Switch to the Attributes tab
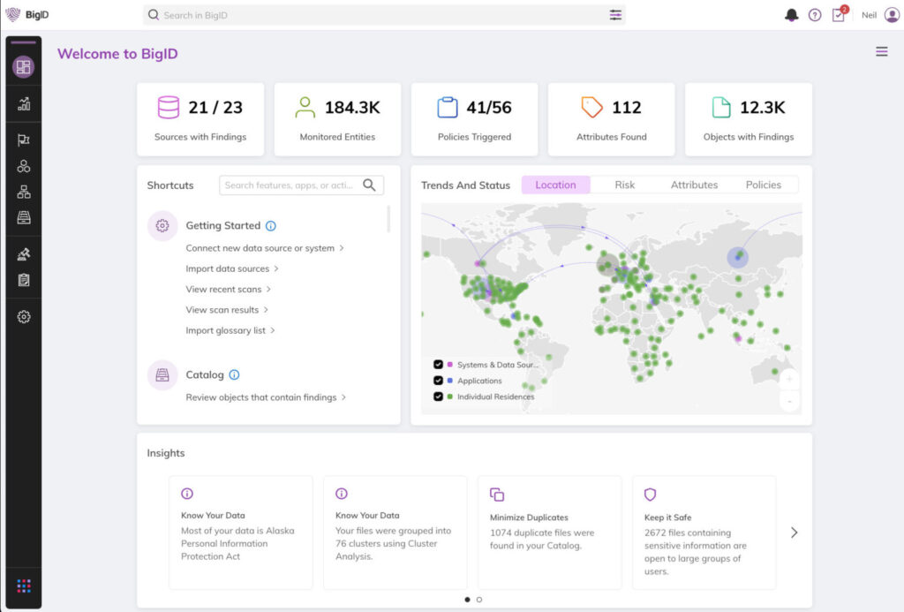This screenshot has height=612, width=904. coord(694,185)
